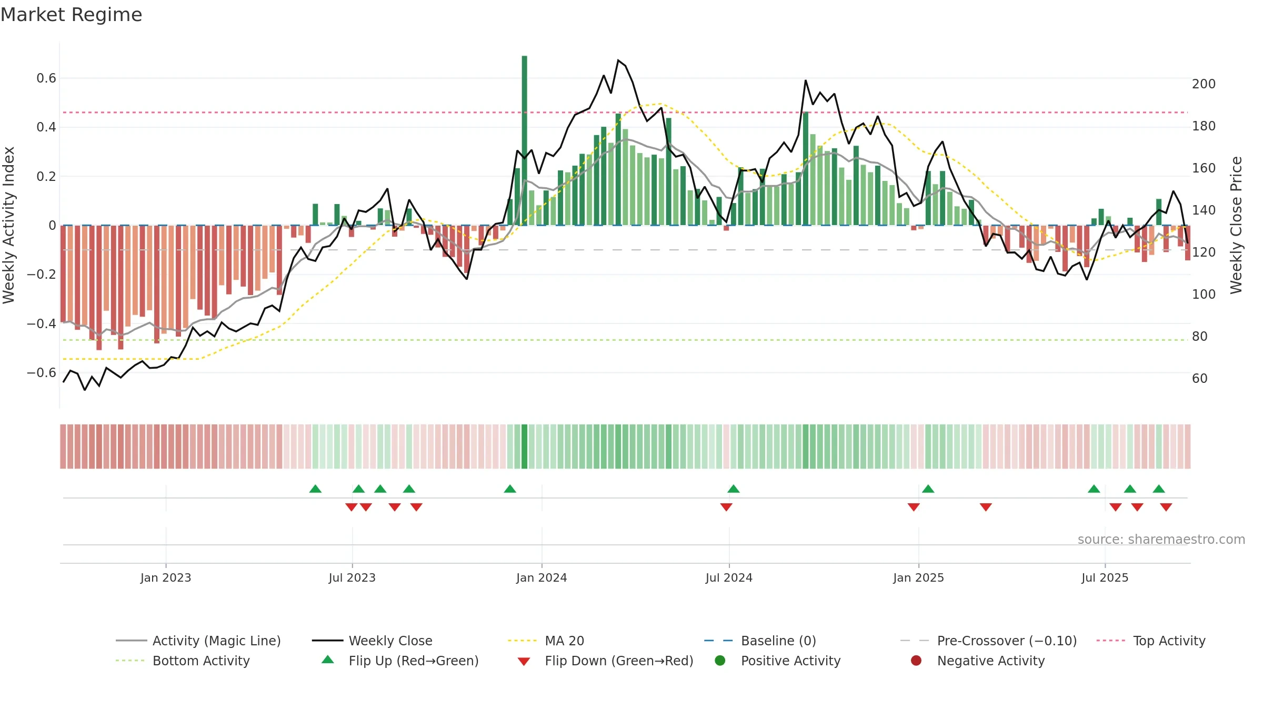Click the 180 tick on the price axis
Screen dimensions: 1263x710
tap(1204, 126)
